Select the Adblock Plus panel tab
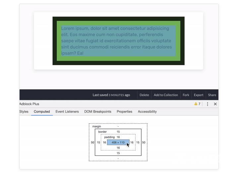 click(29, 104)
